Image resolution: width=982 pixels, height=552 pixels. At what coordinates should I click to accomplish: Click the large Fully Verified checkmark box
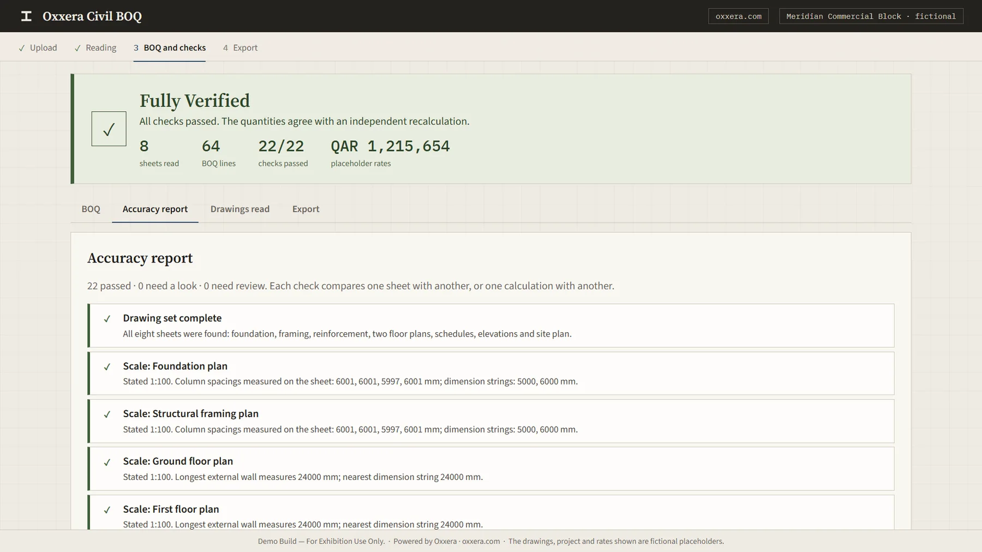click(109, 129)
